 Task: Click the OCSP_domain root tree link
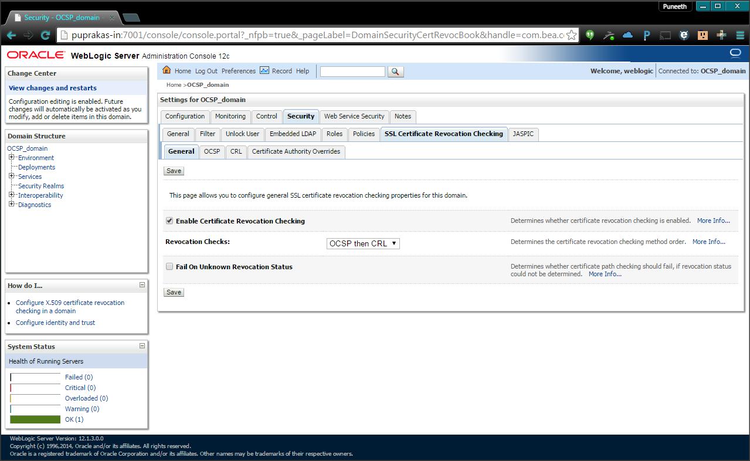28,148
